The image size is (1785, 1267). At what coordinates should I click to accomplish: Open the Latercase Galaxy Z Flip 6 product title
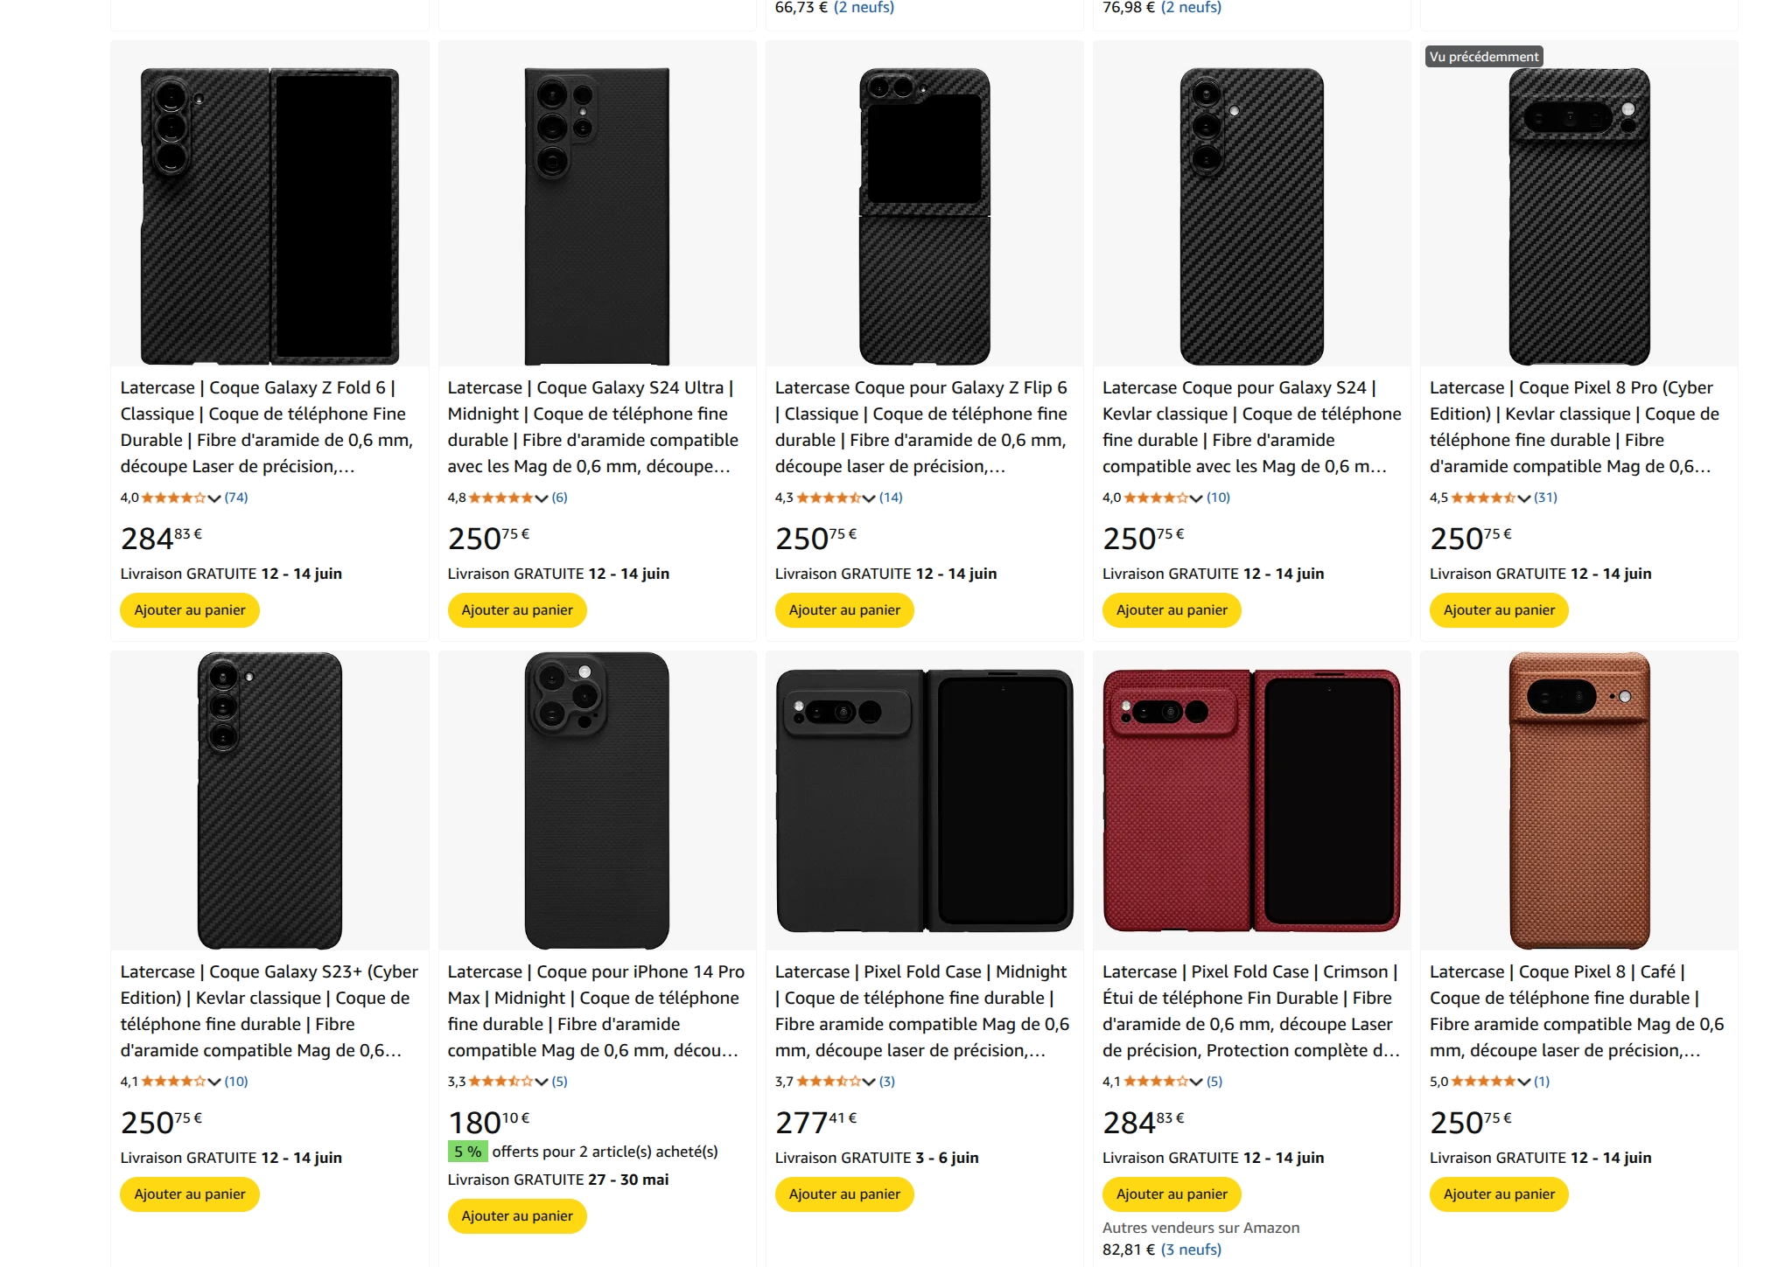point(921,427)
